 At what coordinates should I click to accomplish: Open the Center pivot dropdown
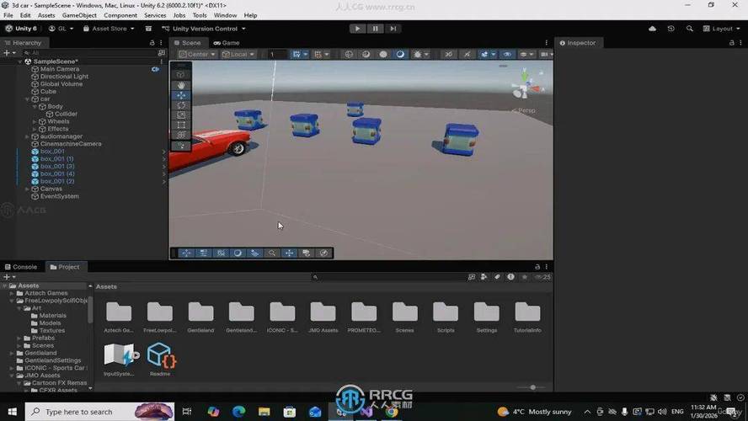196,55
